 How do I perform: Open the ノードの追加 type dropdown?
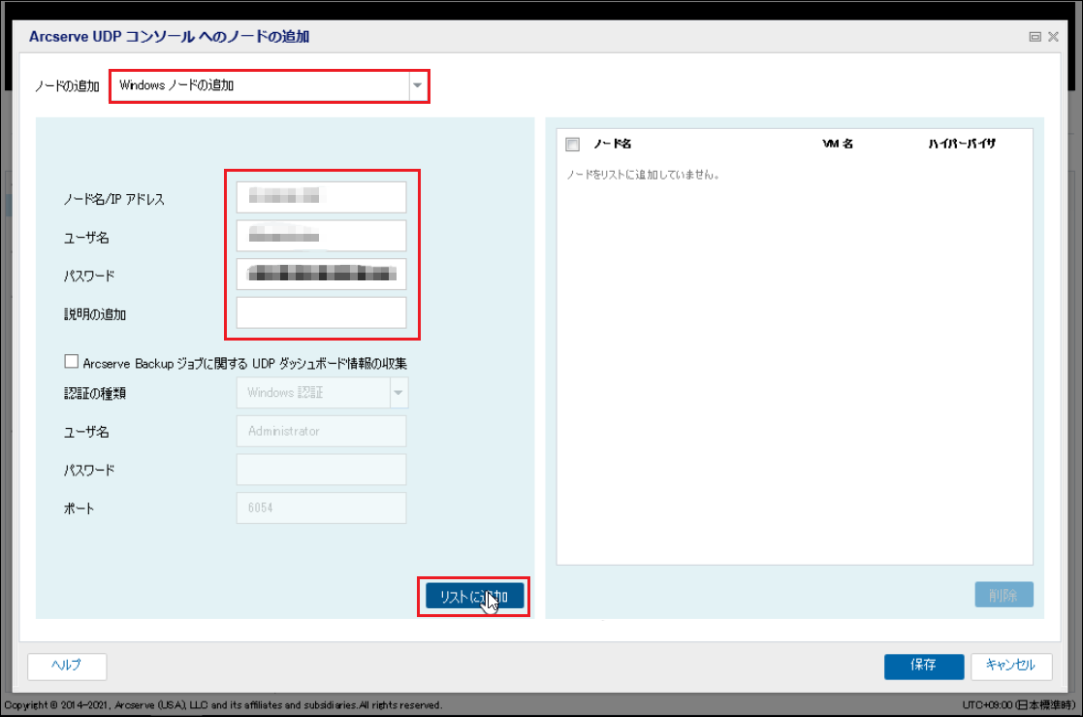[270, 85]
